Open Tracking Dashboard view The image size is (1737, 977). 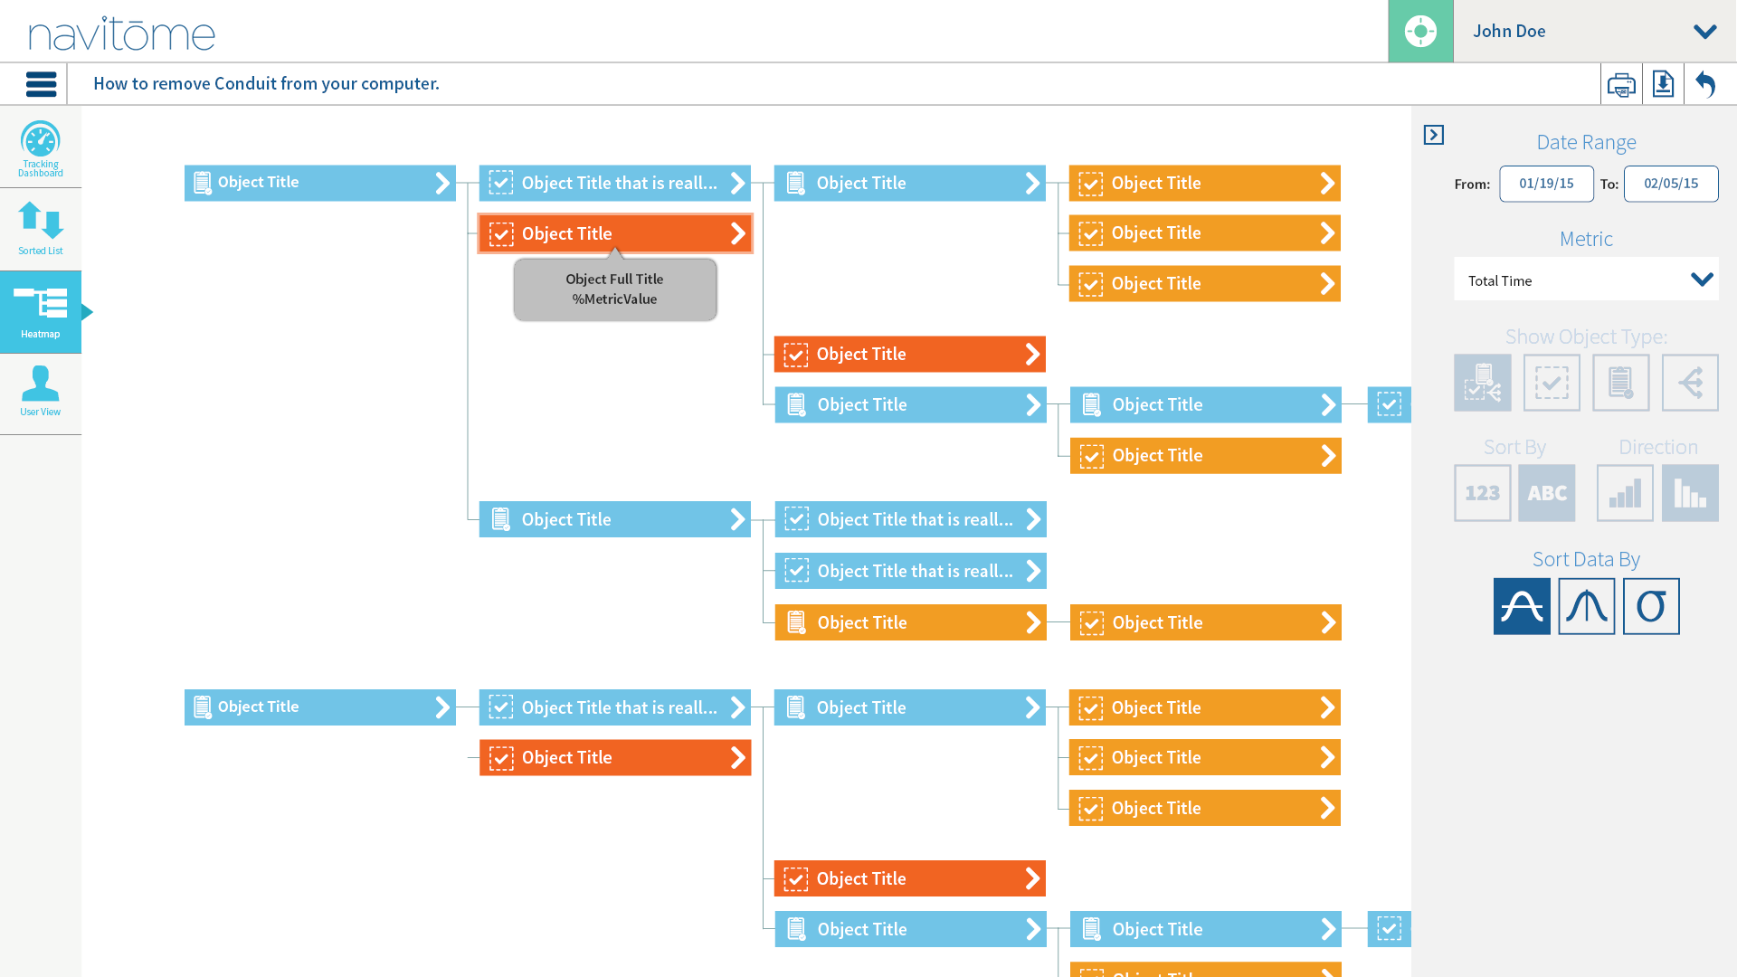click(x=41, y=148)
